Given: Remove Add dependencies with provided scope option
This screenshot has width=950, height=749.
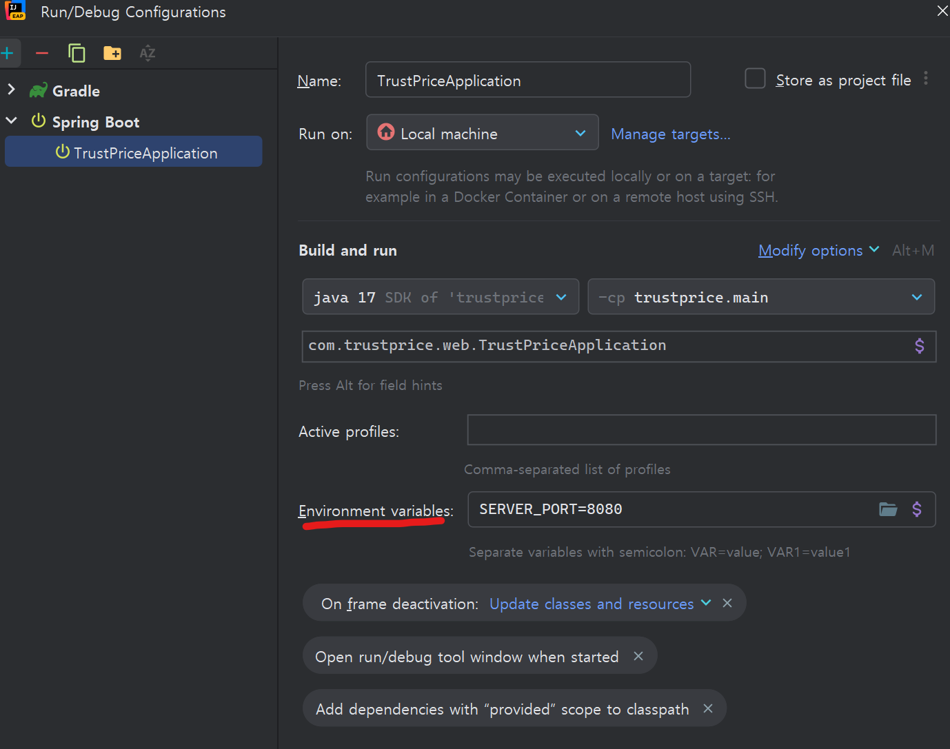Looking at the screenshot, I should pos(708,708).
